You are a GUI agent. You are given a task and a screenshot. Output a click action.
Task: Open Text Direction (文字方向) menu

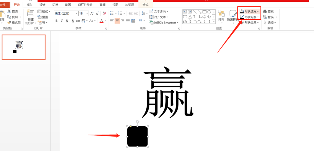click(x=159, y=12)
